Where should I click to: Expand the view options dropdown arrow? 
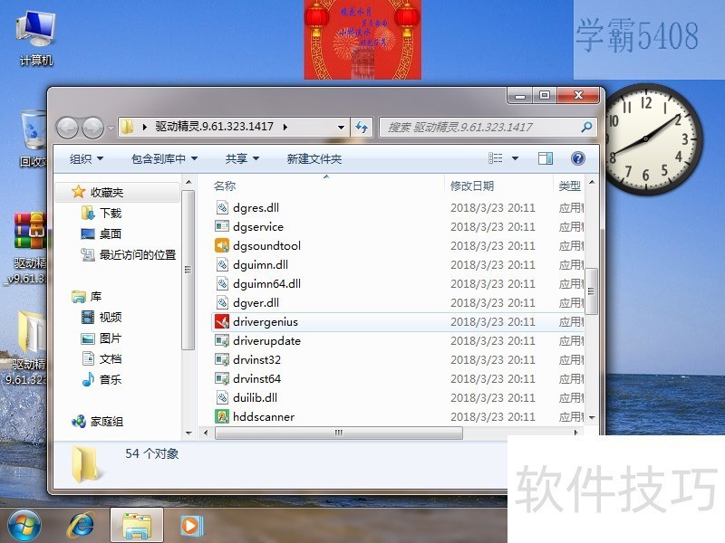coord(515,159)
